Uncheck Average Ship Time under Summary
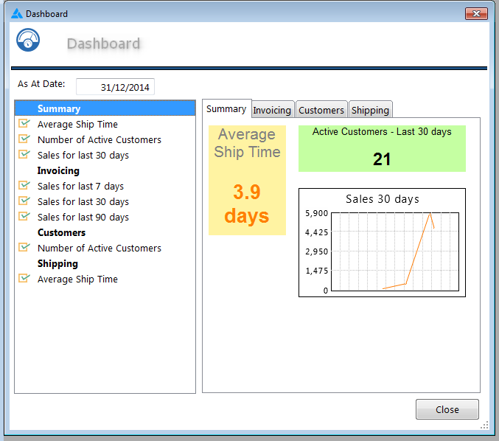 click(24, 124)
